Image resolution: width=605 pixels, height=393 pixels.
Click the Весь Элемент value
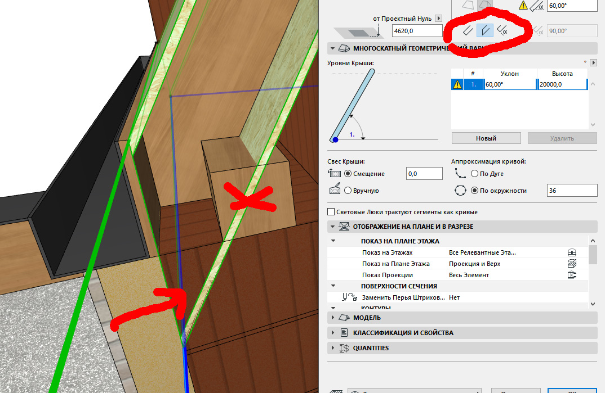pyautogui.click(x=469, y=275)
